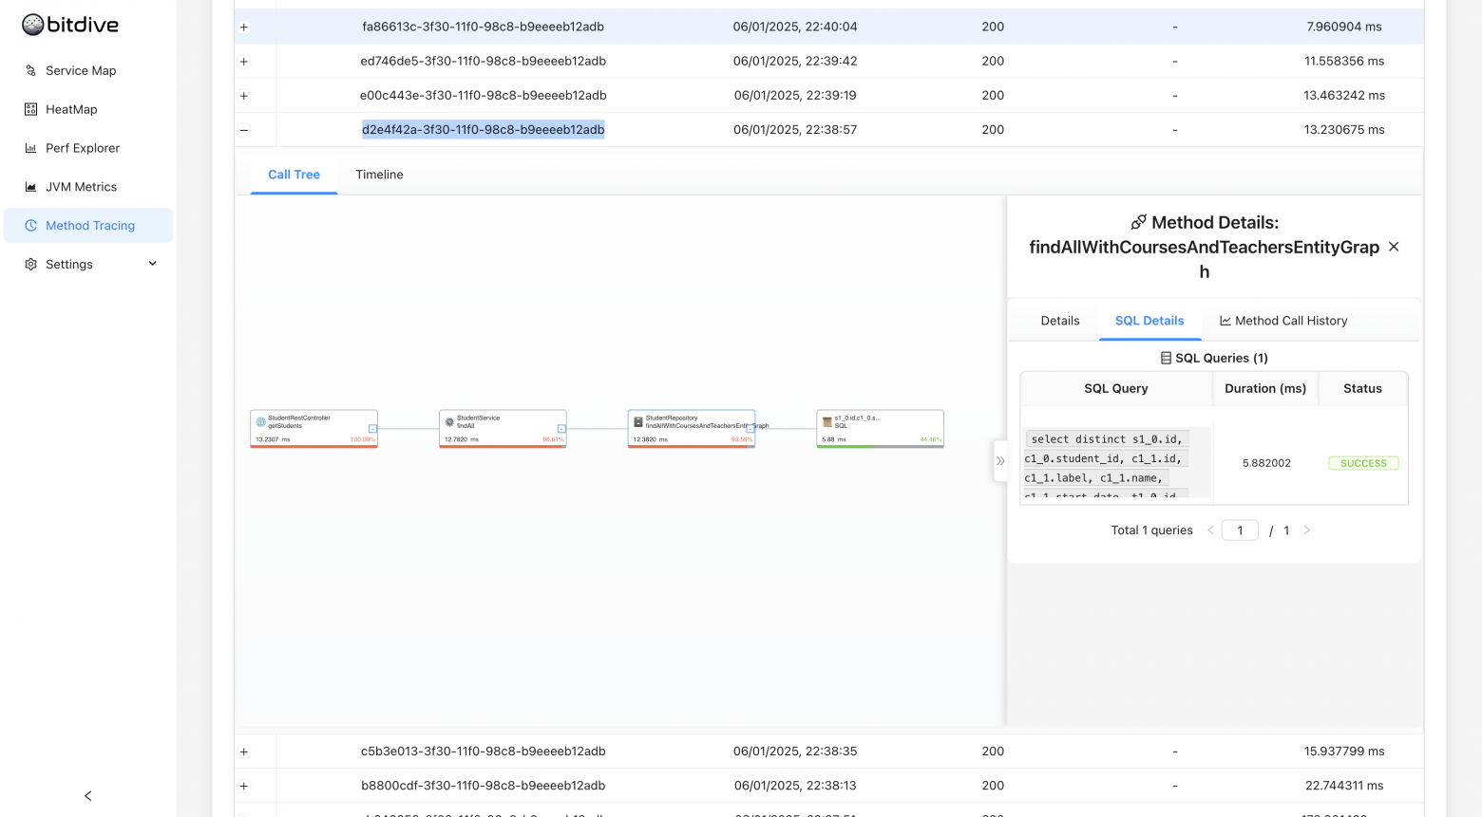
Task: Open JVM Metrics page
Action: point(88,187)
